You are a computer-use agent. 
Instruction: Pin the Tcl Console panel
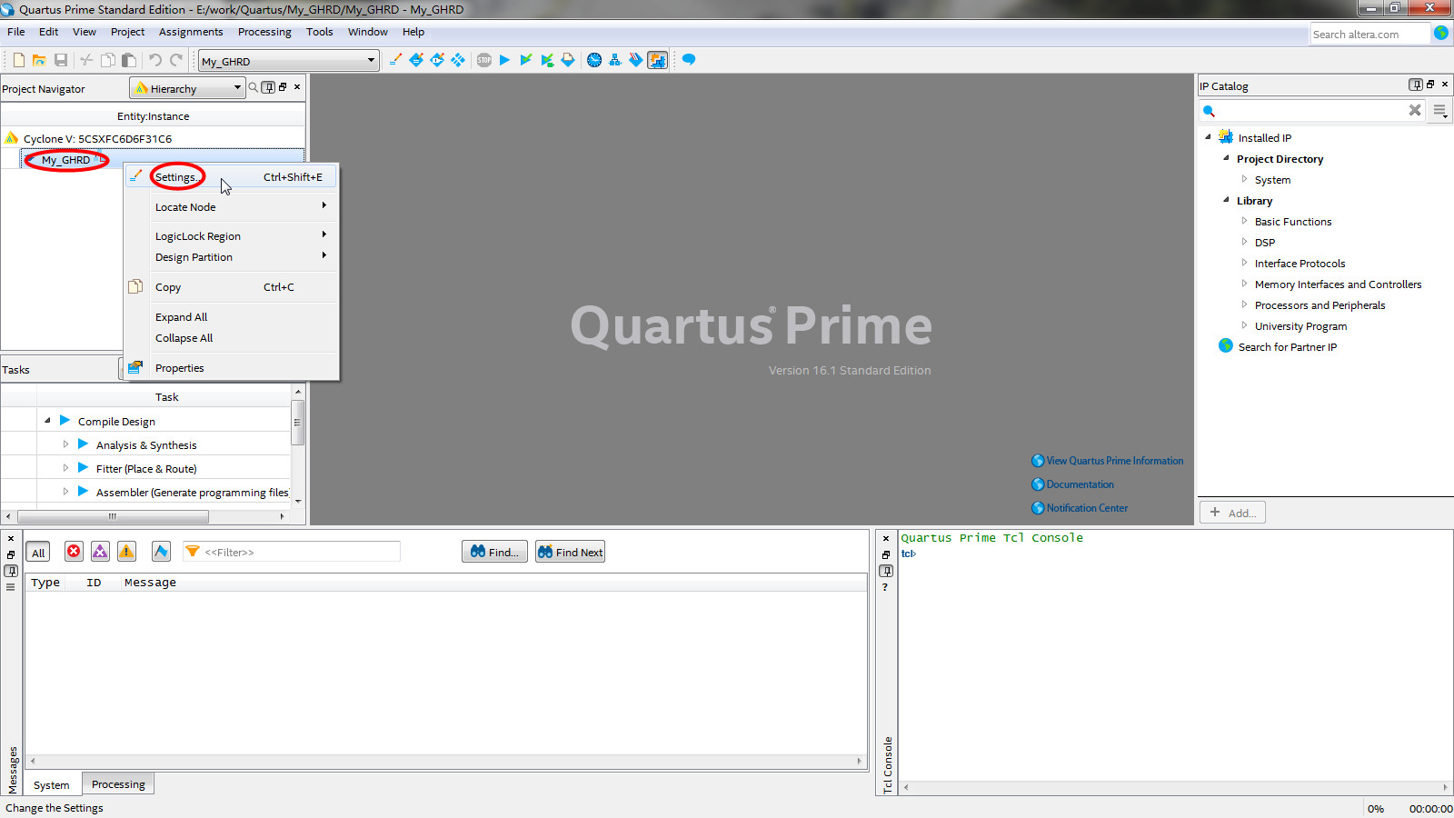[886, 571]
